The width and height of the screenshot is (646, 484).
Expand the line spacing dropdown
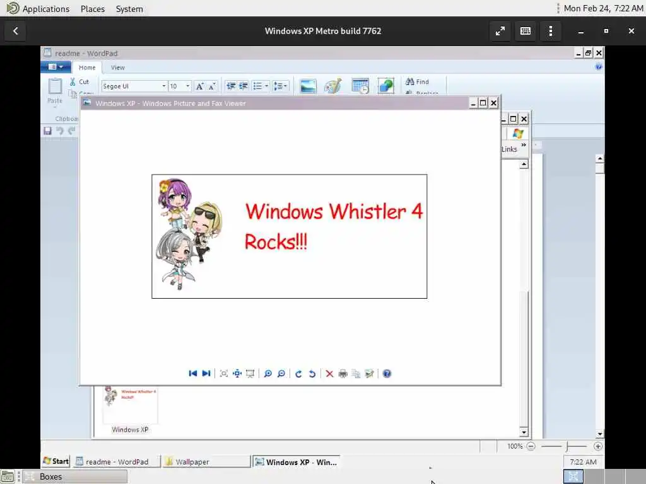pos(286,86)
